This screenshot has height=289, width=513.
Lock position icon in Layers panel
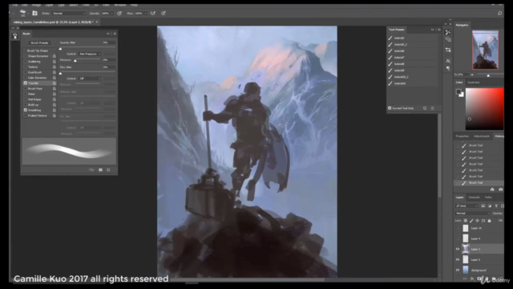point(477,221)
